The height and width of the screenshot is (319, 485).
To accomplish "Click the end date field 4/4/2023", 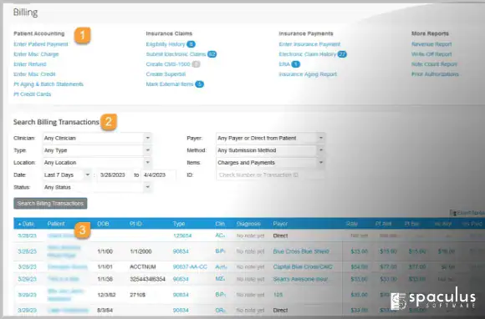I will [x=158, y=175].
